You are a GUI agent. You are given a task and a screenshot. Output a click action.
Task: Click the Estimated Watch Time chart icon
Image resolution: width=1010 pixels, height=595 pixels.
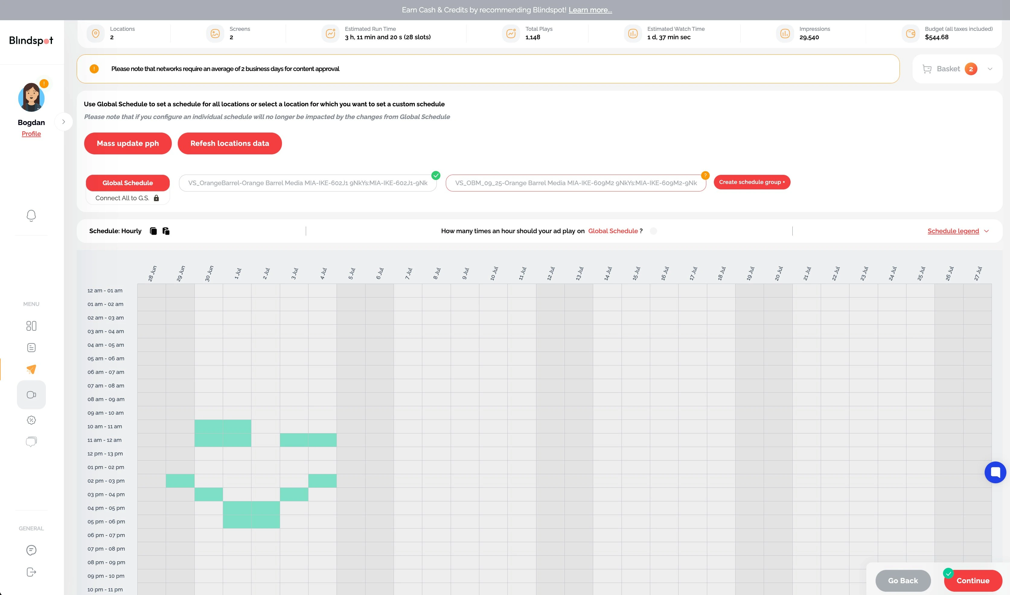[633, 33]
